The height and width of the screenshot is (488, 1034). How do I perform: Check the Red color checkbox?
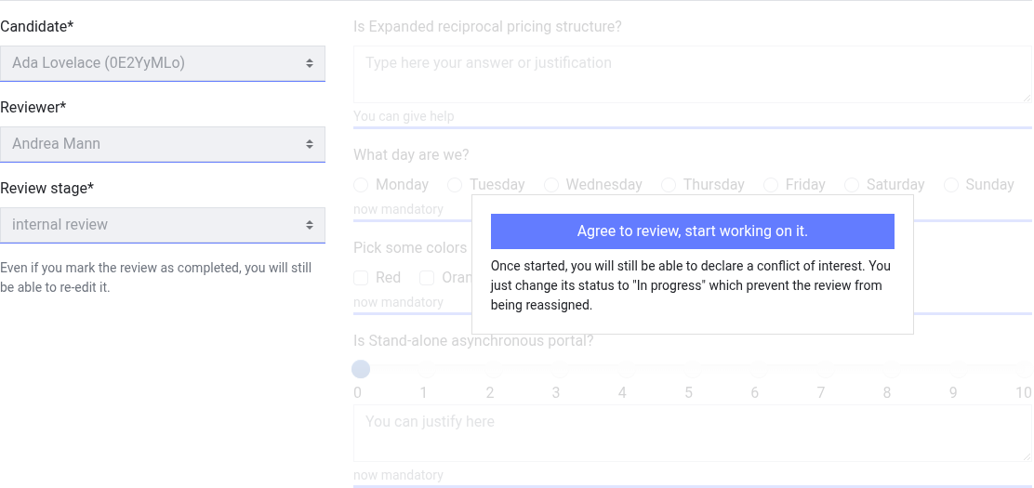pos(362,278)
